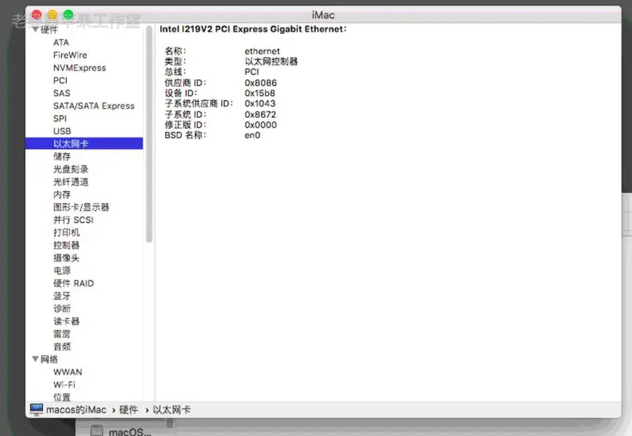
Task: Open the 储存 storage entry
Action: [x=62, y=156]
